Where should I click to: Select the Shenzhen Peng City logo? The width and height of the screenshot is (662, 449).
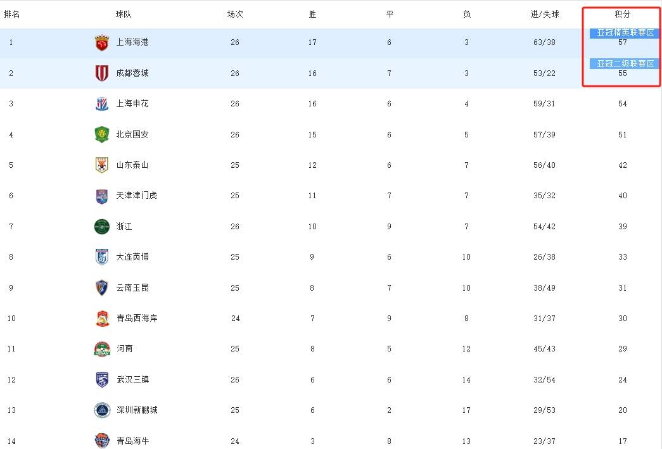click(101, 410)
